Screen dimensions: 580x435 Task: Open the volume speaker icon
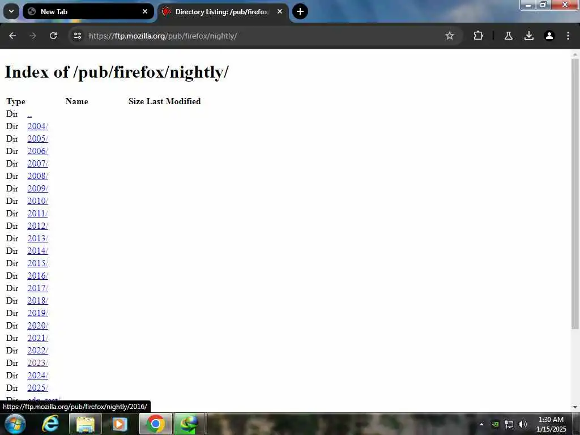point(523,424)
